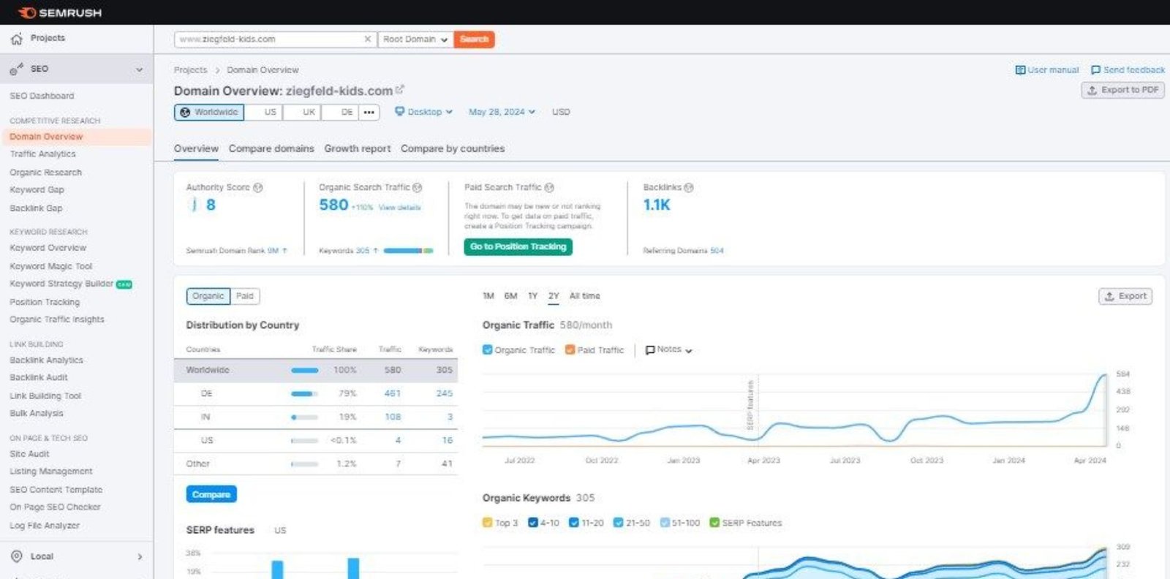Click the Desktop device icon

point(399,112)
